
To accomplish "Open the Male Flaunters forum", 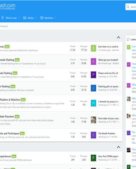I will (x=7, y=116).
